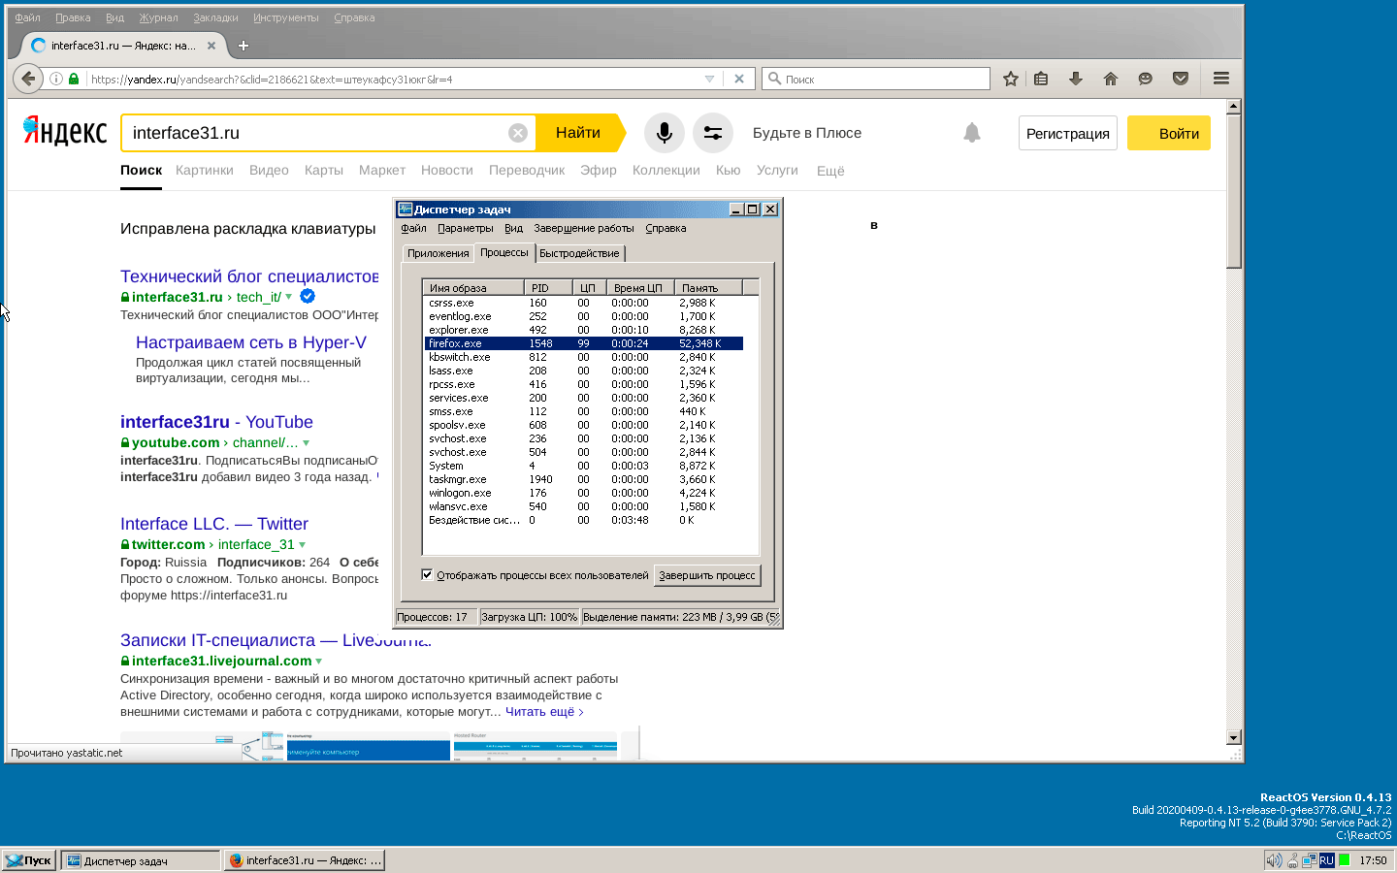Bookmark this page with star icon

(x=1010, y=79)
